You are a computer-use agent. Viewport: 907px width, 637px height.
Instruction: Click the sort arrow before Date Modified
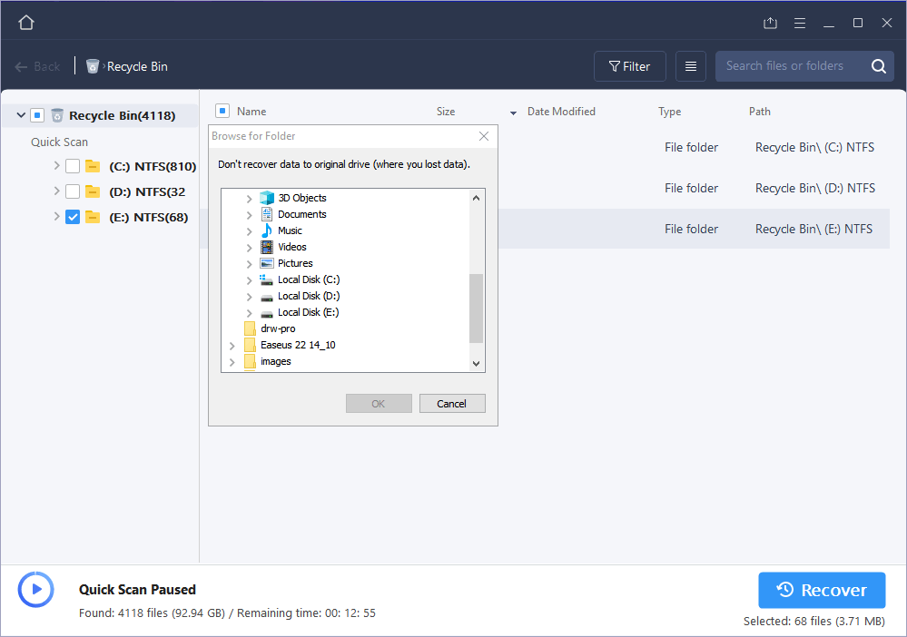pos(513,113)
